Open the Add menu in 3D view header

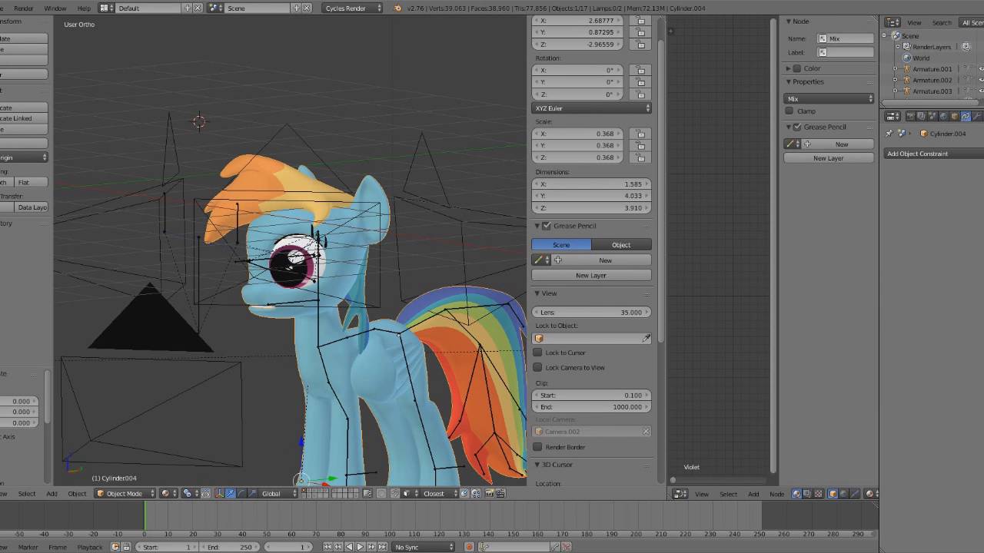click(52, 493)
